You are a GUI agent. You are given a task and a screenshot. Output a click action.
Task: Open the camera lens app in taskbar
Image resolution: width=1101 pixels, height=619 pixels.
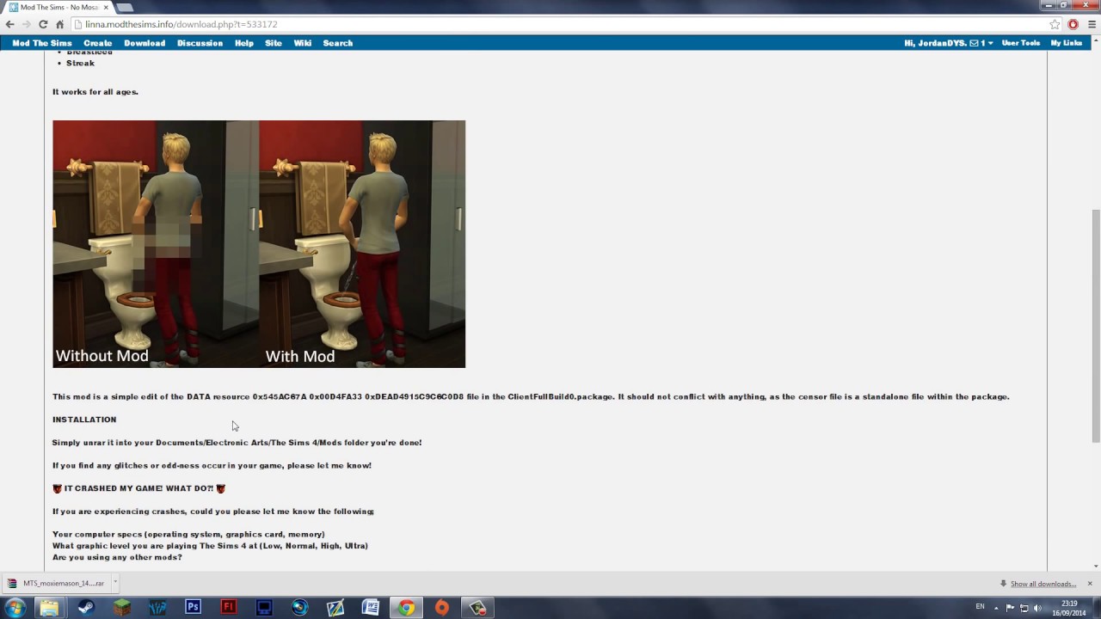[299, 608]
